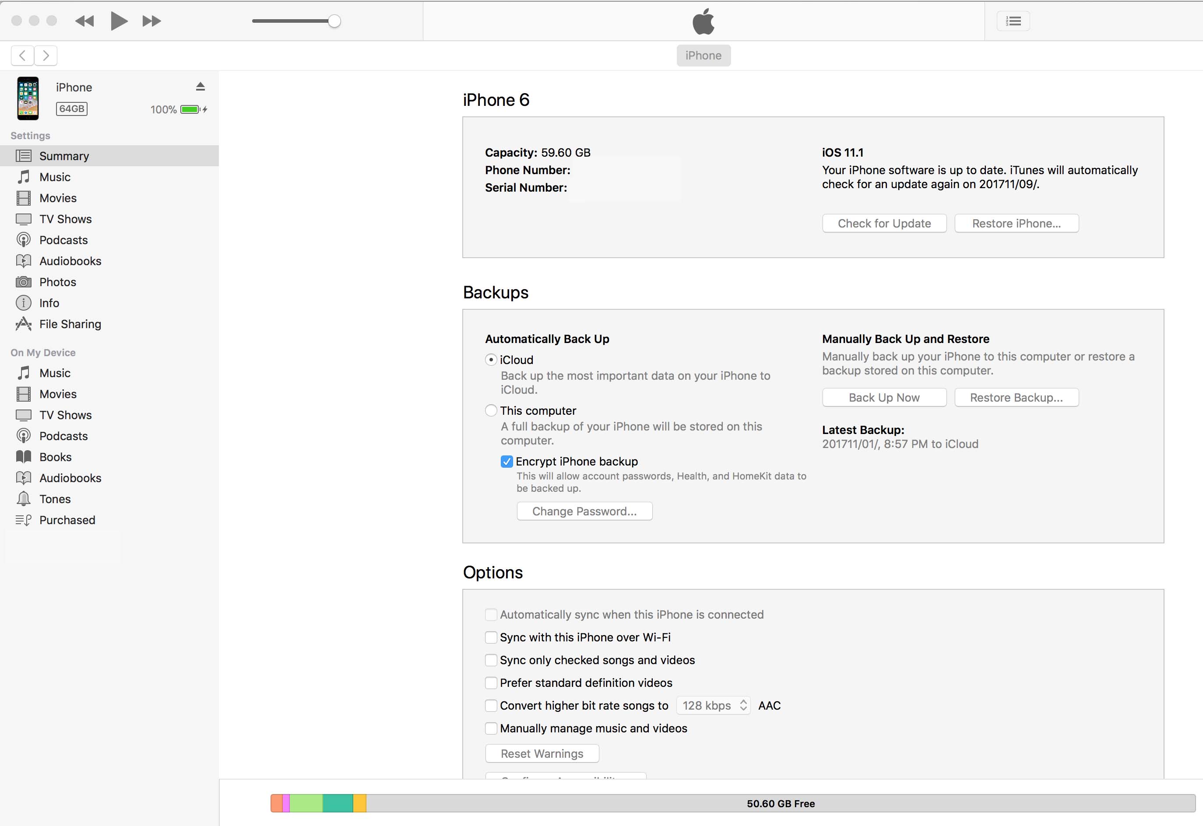This screenshot has width=1203, height=826.
Task: Select the This computer backup option
Action: tap(490, 410)
